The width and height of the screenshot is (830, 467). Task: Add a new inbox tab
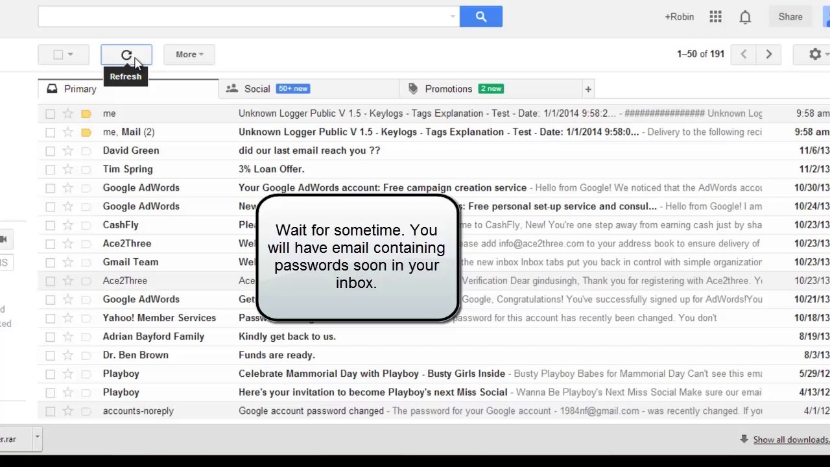click(x=588, y=89)
